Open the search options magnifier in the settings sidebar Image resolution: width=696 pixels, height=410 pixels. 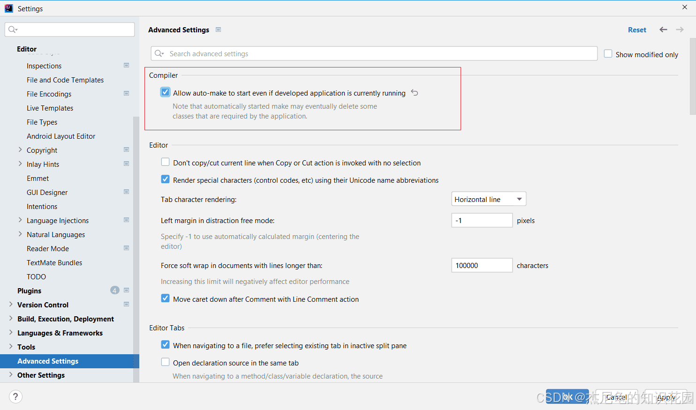pos(12,29)
